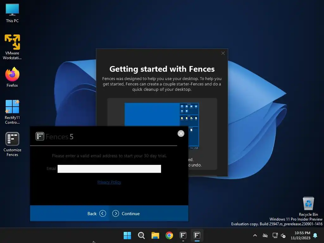324x243 pixels.
Task: Click the '30 day trial' instruction text
Action: (109, 156)
